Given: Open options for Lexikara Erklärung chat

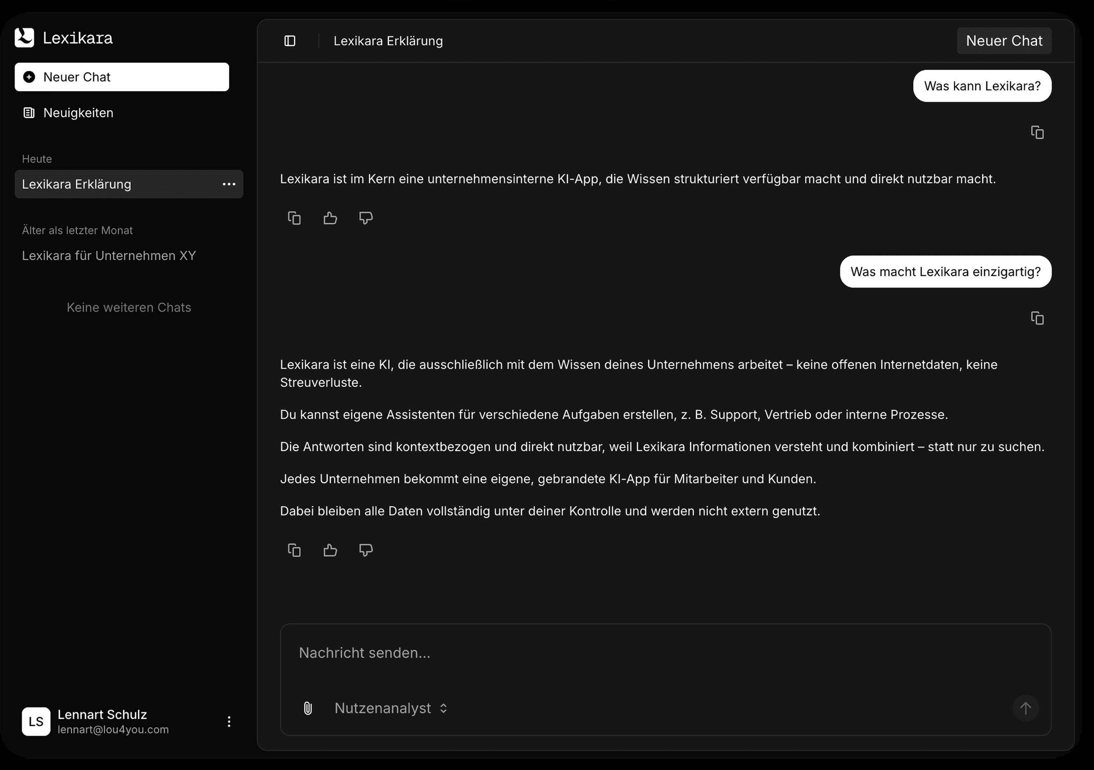Looking at the screenshot, I should pyautogui.click(x=229, y=184).
